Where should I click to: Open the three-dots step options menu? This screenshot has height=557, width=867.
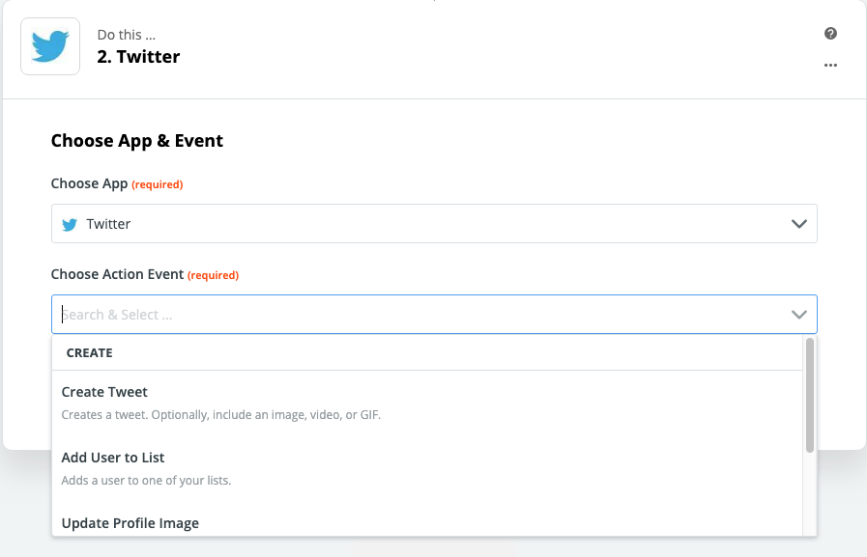click(830, 65)
